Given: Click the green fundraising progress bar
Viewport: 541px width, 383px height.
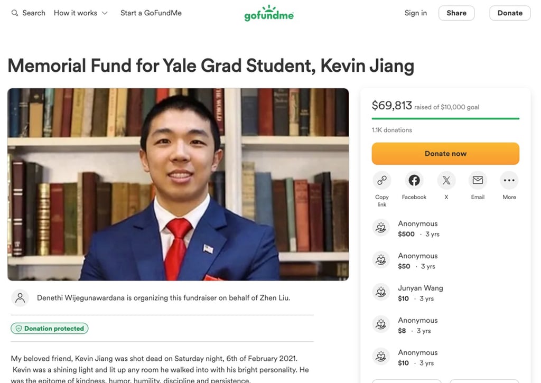Looking at the screenshot, I should (445, 117).
